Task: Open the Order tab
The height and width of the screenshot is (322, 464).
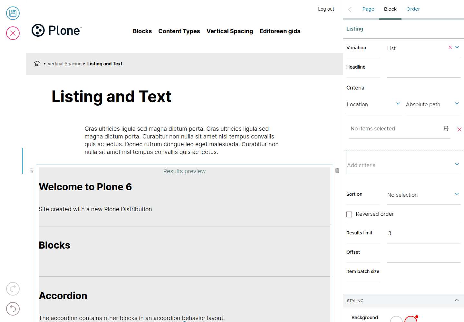Action: tap(413, 9)
